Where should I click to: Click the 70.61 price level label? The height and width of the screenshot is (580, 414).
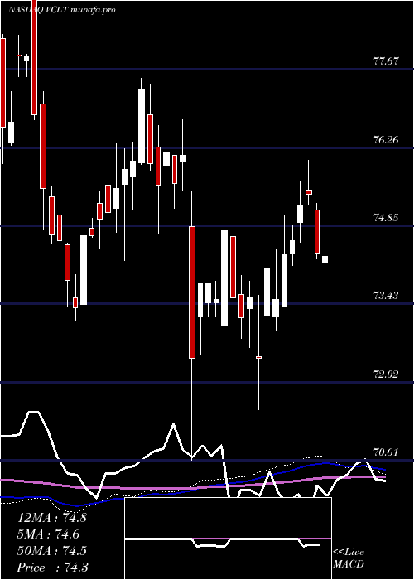click(x=386, y=452)
